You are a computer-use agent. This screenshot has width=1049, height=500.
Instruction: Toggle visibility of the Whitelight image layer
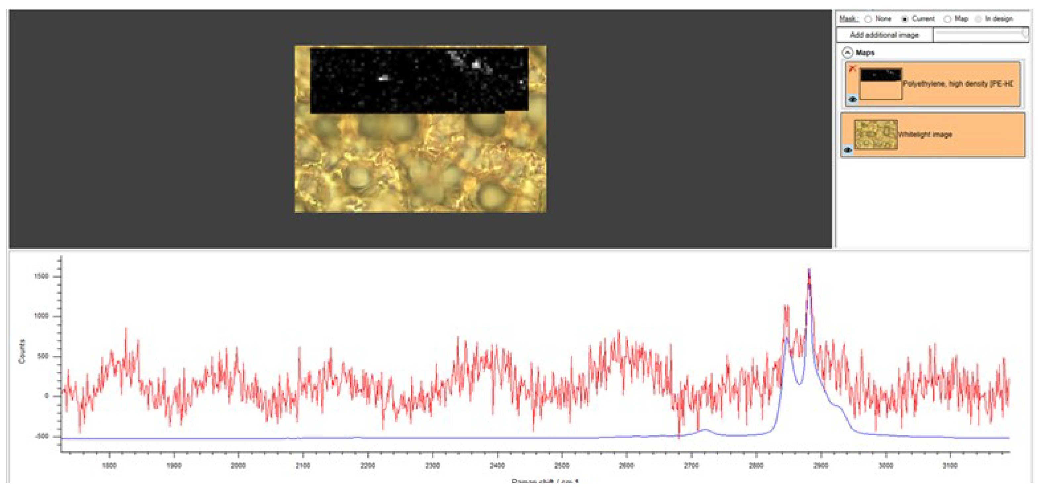(848, 150)
